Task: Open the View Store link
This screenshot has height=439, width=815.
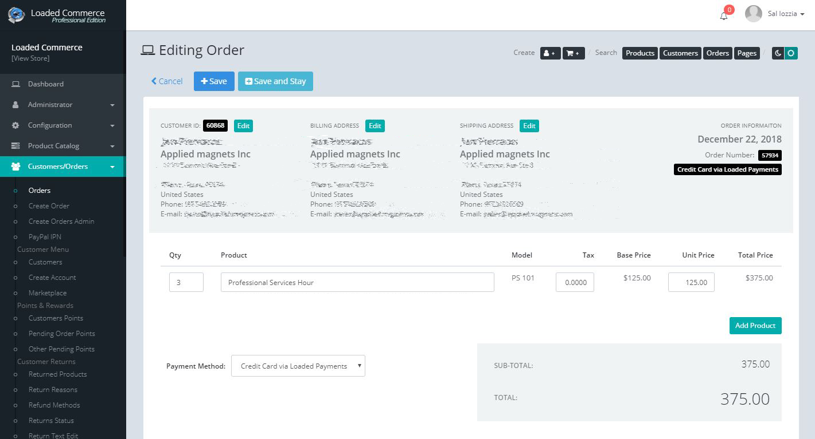Action: click(x=31, y=58)
